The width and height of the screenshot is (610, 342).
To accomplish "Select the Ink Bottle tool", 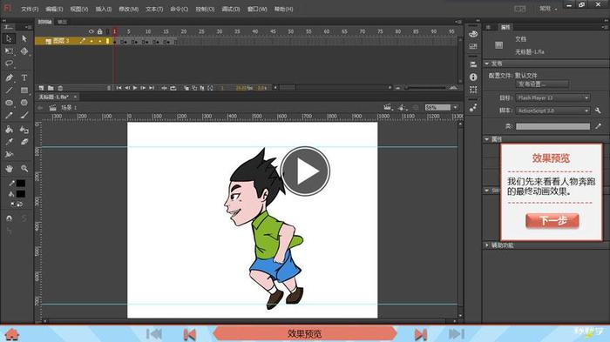I will (24, 130).
